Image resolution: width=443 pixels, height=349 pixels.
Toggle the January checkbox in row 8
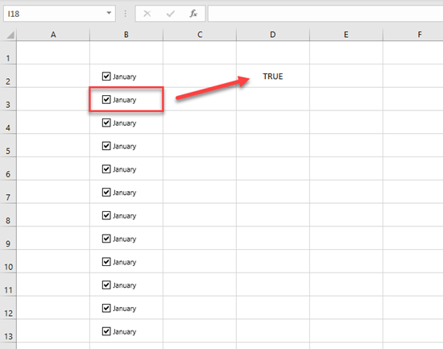pyautogui.click(x=106, y=215)
